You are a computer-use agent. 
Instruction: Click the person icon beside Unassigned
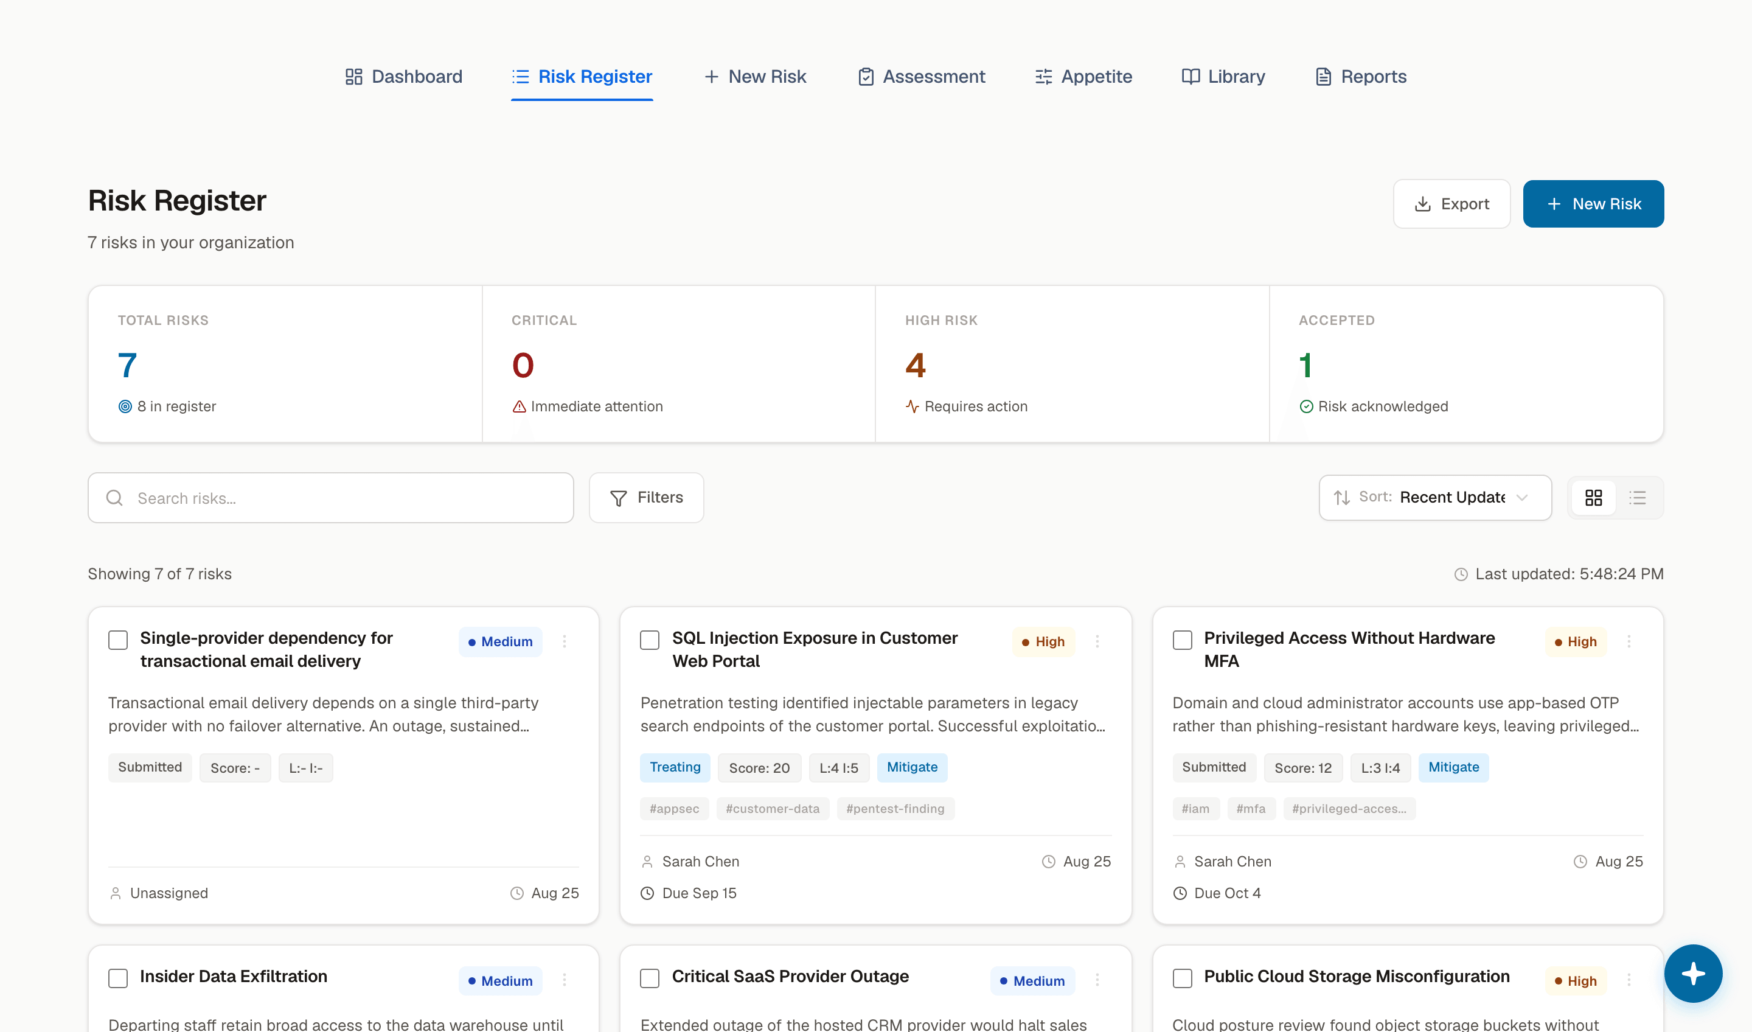point(116,894)
